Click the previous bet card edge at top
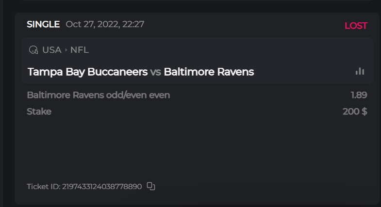 click(x=194, y=3)
